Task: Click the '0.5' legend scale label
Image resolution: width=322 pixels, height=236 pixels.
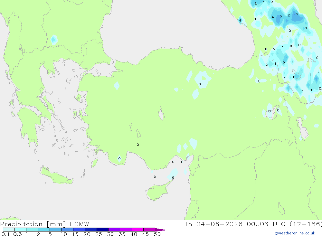Action: 17,234
